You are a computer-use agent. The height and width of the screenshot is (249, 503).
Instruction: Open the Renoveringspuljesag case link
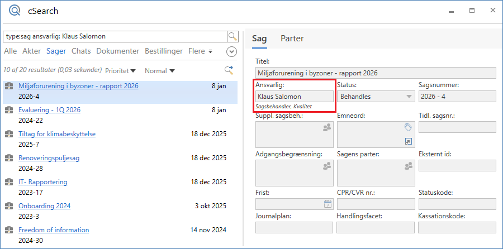coord(49,158)
